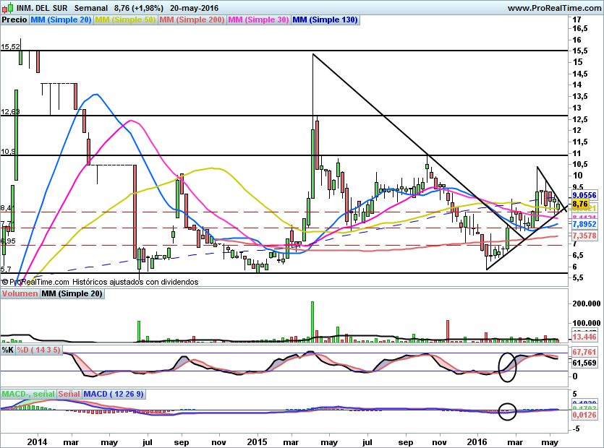The width and height of the screenshot is (604, 448).
Task: Click the %K stochastic label
Action: 8,350
